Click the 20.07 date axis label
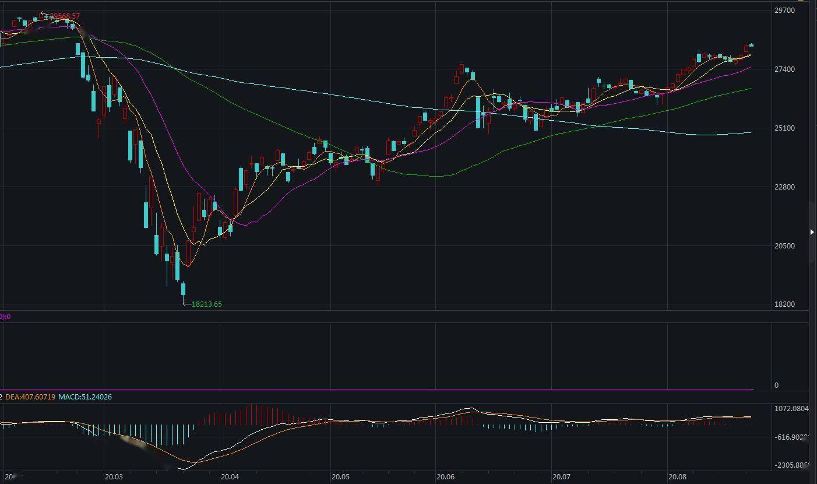The image size is (817, 484). 562,477
